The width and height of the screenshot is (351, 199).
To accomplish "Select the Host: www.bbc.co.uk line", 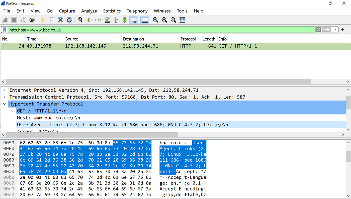I will [x=48, y=118].
